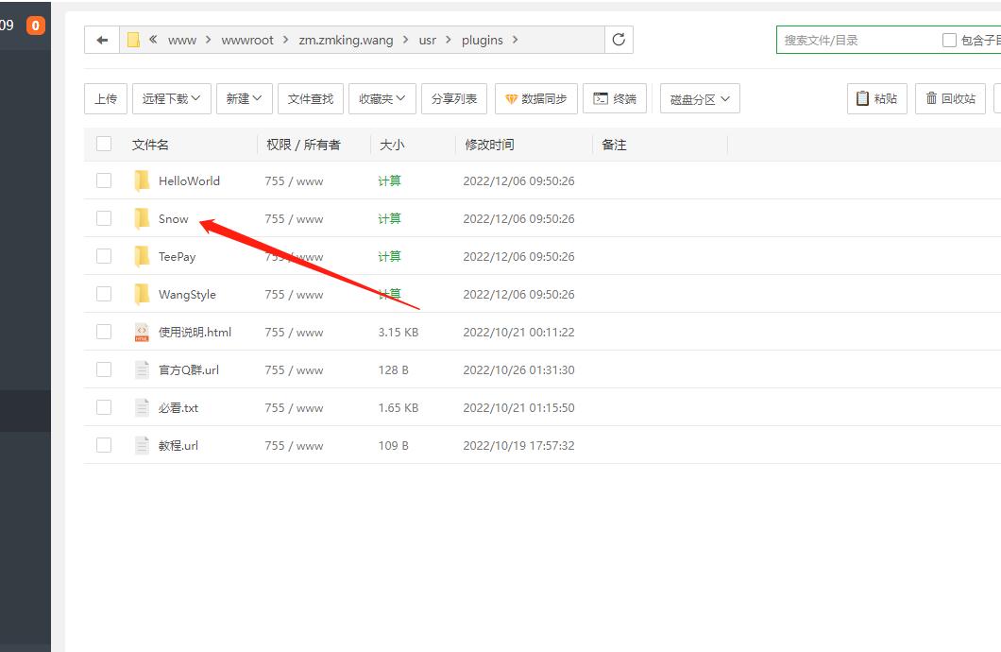Click the HelloWorld folder icon

pyautogui.click(x=142, y=180)
